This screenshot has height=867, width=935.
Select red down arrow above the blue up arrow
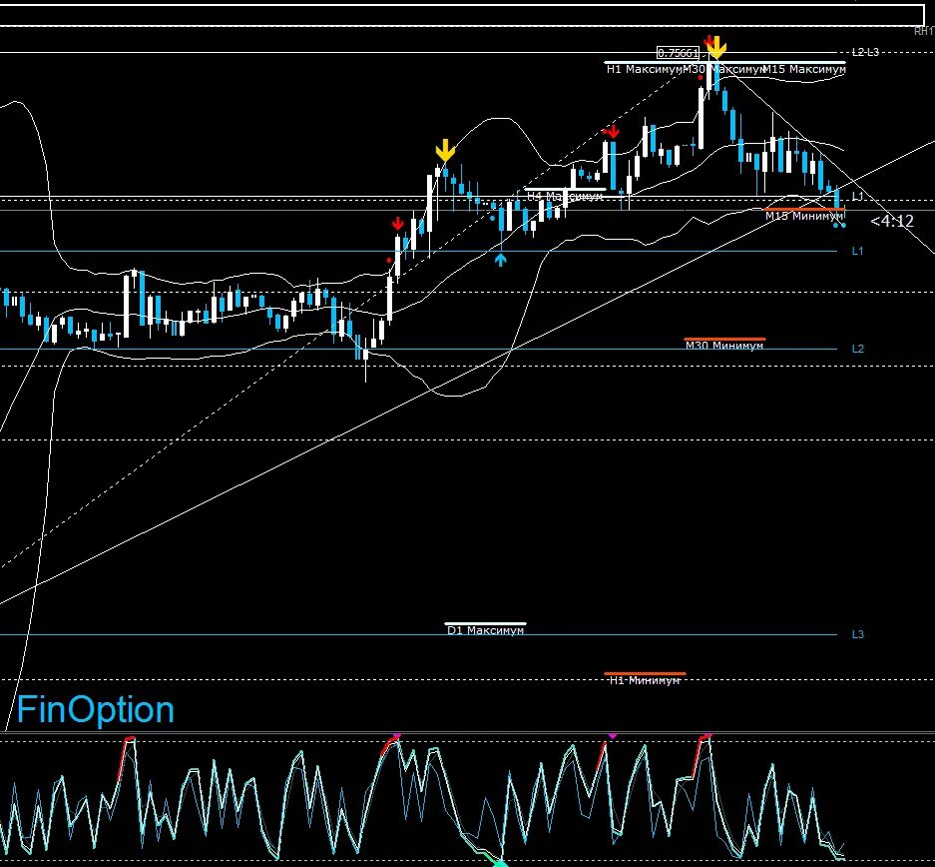[398, 223]
